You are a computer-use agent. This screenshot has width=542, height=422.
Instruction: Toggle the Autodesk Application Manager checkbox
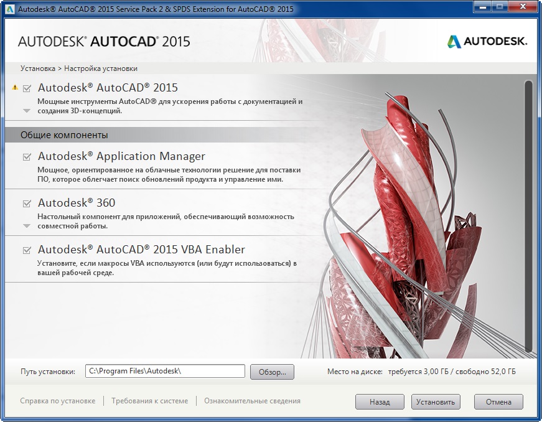coord(27,157)
